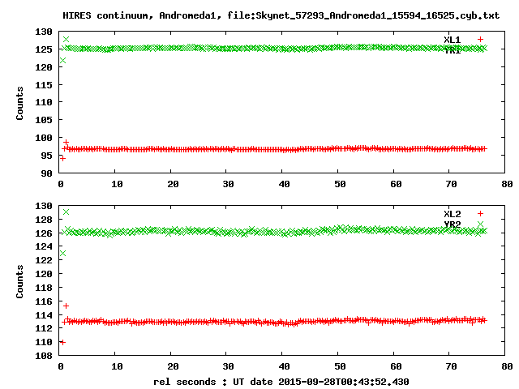Click the red plus marker beside the XL2 legend

pyautogui.click(x=480, y=214)
